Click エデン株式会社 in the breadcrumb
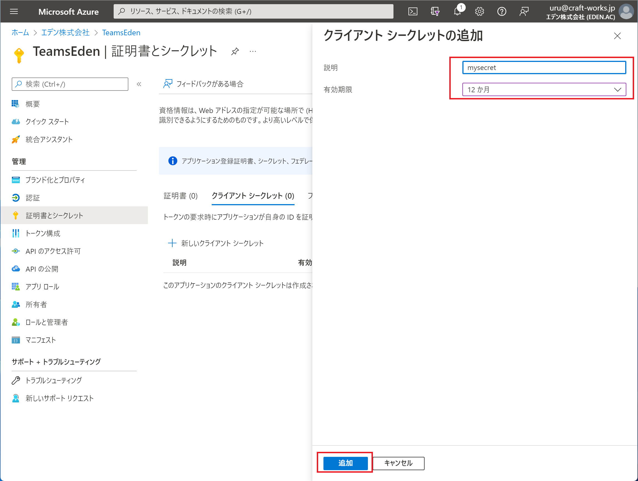The height and width of the screenshot is (481, 638). coord(65,32)
